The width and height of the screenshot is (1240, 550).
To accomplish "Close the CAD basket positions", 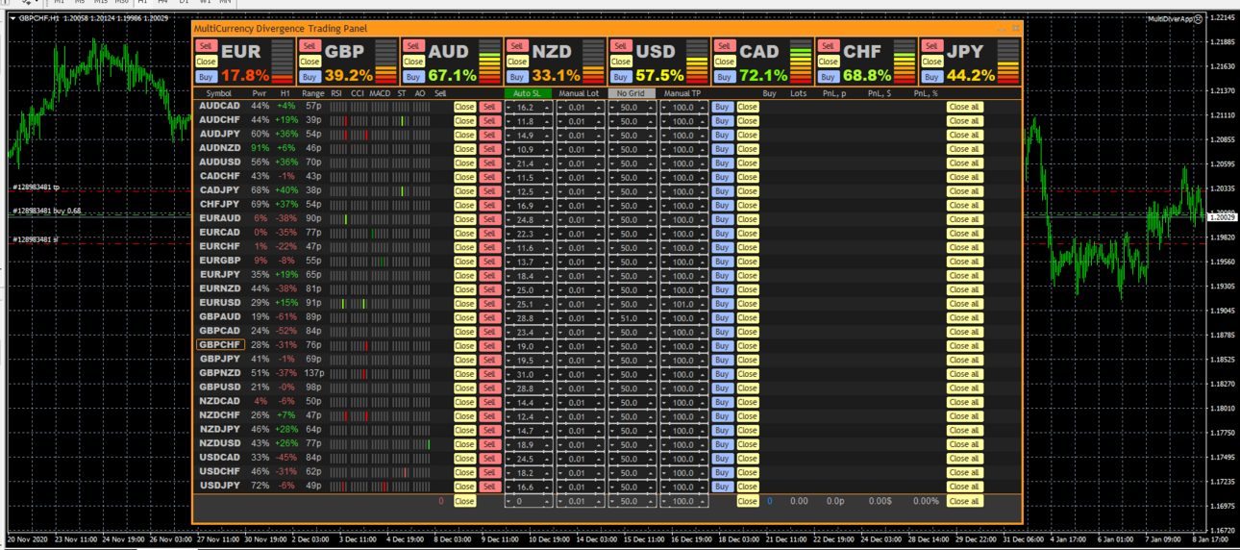I will pos(725,62).
